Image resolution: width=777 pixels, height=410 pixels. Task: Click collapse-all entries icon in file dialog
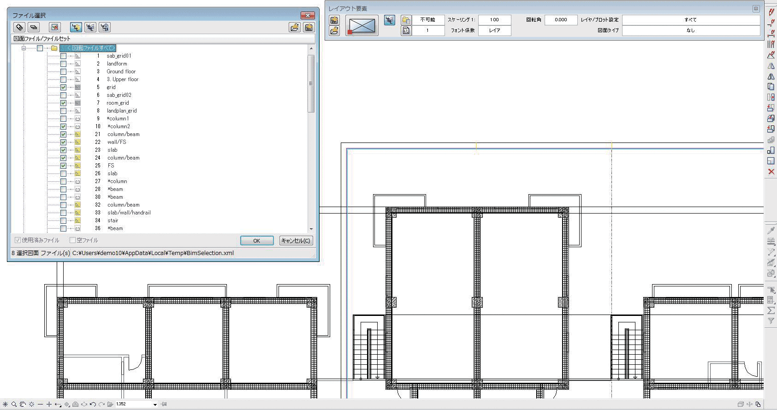tap(34, 27)
